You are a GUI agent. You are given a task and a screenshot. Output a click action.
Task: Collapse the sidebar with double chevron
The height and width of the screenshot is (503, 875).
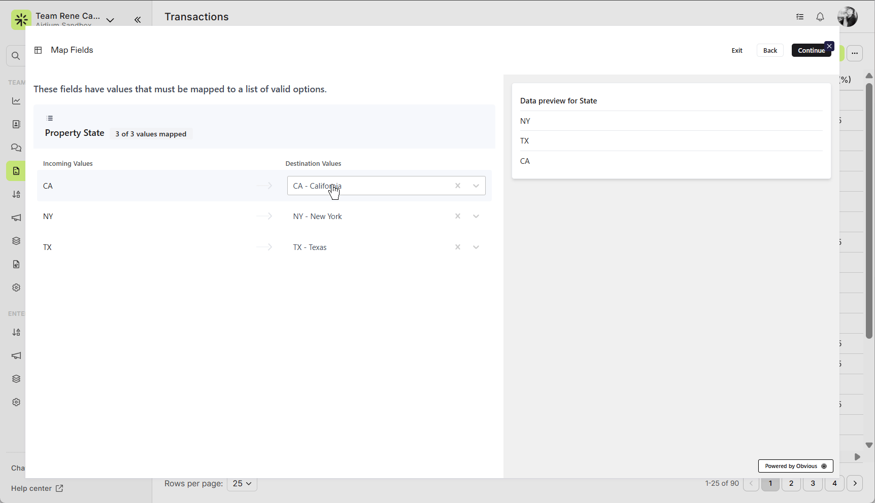tap(138, 20)
